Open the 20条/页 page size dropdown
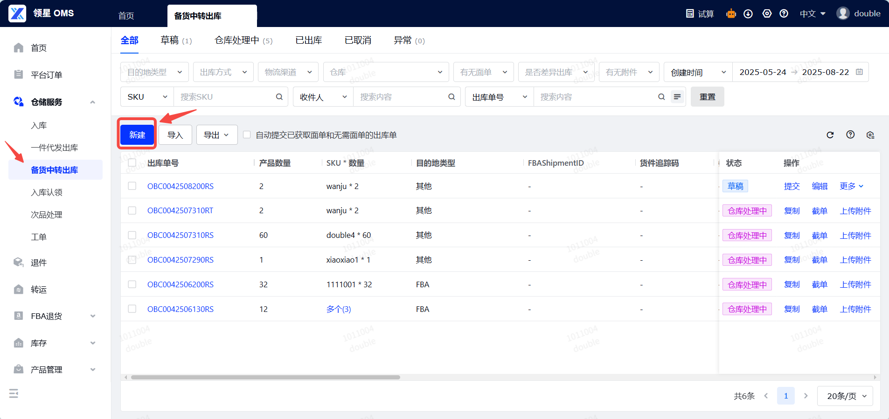 coord(845,396)
